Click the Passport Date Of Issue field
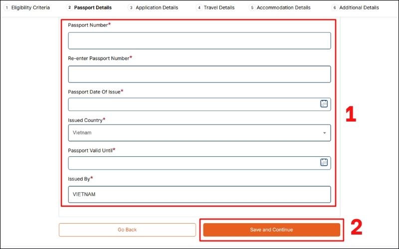 coord(192,104)
